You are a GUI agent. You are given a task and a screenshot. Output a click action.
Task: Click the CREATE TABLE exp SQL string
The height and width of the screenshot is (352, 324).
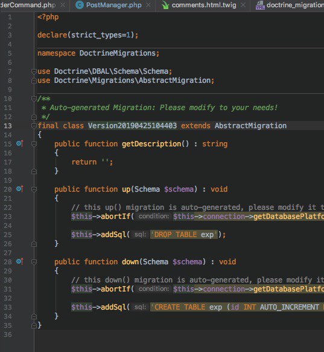(x=237, y=307)
